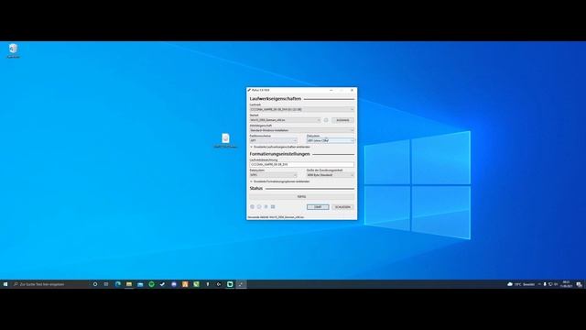Click the START button in Rufus
Image resolution: width=586 pixels, height=330 pixels.
tap(318, 207)
